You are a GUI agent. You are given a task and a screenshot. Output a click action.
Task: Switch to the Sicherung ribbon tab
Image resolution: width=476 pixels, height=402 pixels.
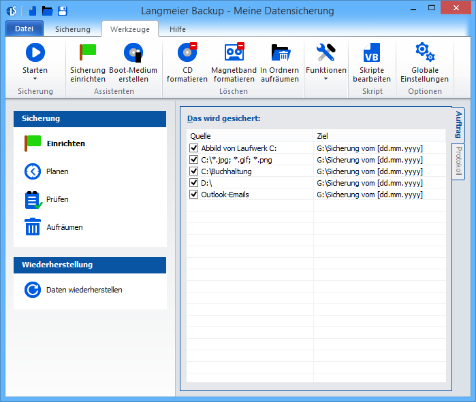click(x=73, y=29)
